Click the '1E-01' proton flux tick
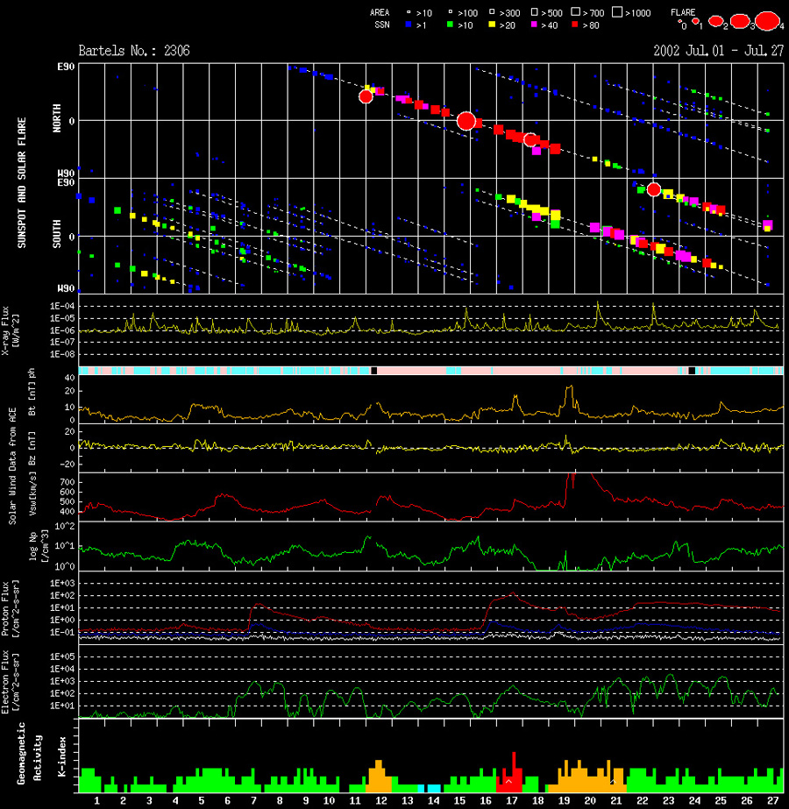The image size is (789, 809). pyautogui.click(x=62, y=633)
